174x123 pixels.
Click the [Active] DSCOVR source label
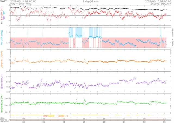coord(161,4)
